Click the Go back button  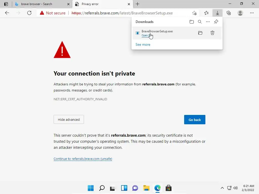tap(195, 120)
